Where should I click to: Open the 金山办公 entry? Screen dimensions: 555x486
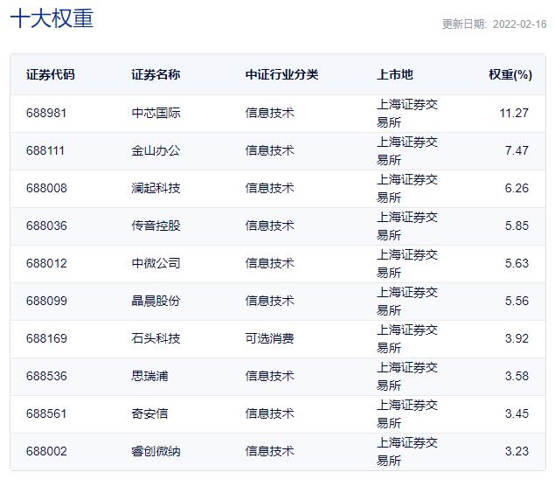156,151
